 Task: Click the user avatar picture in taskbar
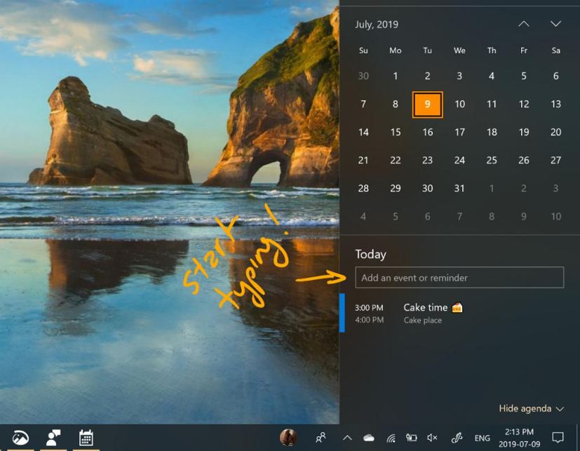tap(288, 438)
